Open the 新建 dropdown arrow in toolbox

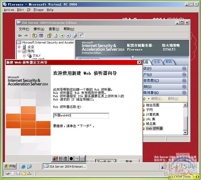click(x=149, y=99)
